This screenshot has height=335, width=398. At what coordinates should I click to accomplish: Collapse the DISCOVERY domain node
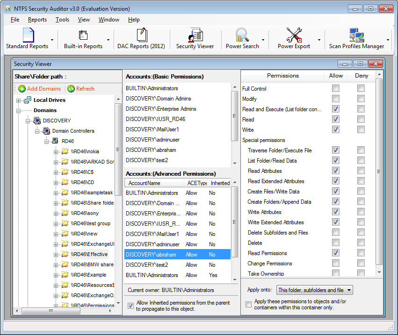coord(28,121)
